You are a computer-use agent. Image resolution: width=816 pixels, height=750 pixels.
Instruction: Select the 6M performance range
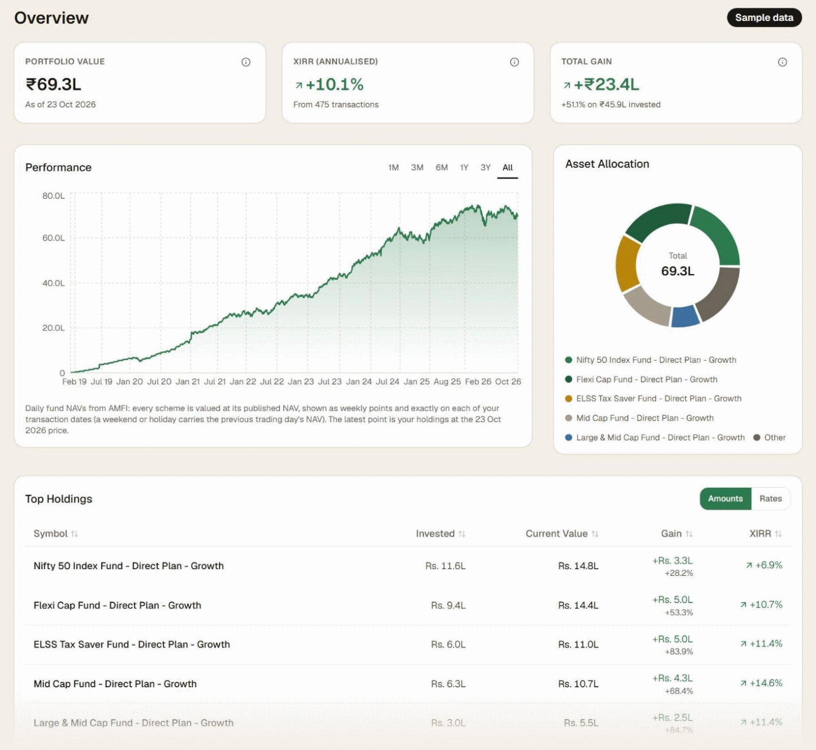pyautogui.click(x=442, y=167)
